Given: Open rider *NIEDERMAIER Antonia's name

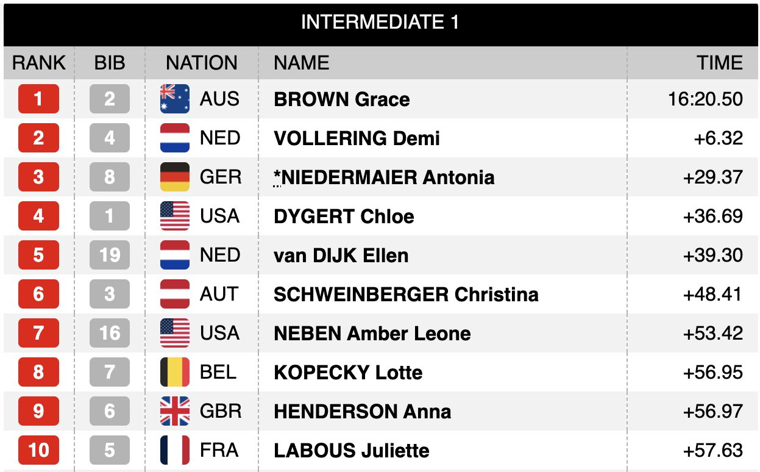Looking at the screenshot, I should (384, 177).
